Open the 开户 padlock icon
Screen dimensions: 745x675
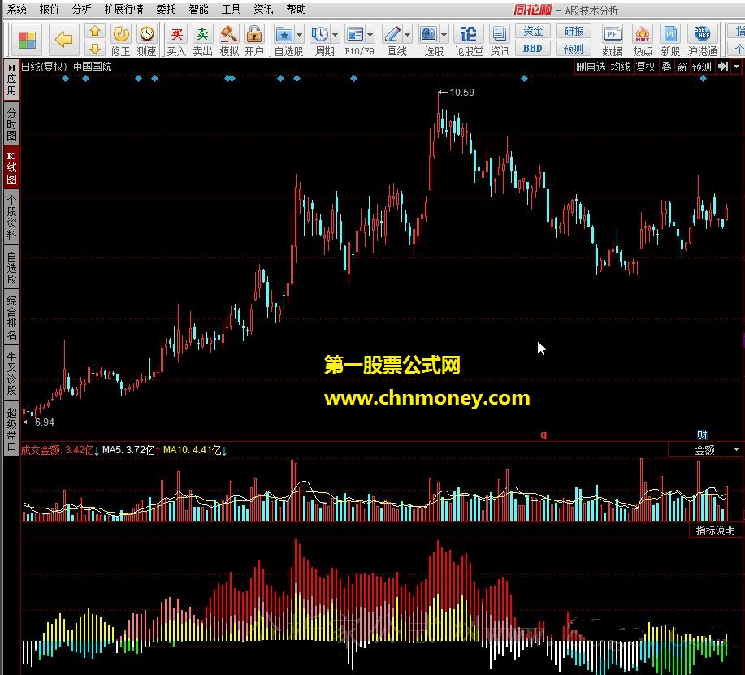point(254,34)
